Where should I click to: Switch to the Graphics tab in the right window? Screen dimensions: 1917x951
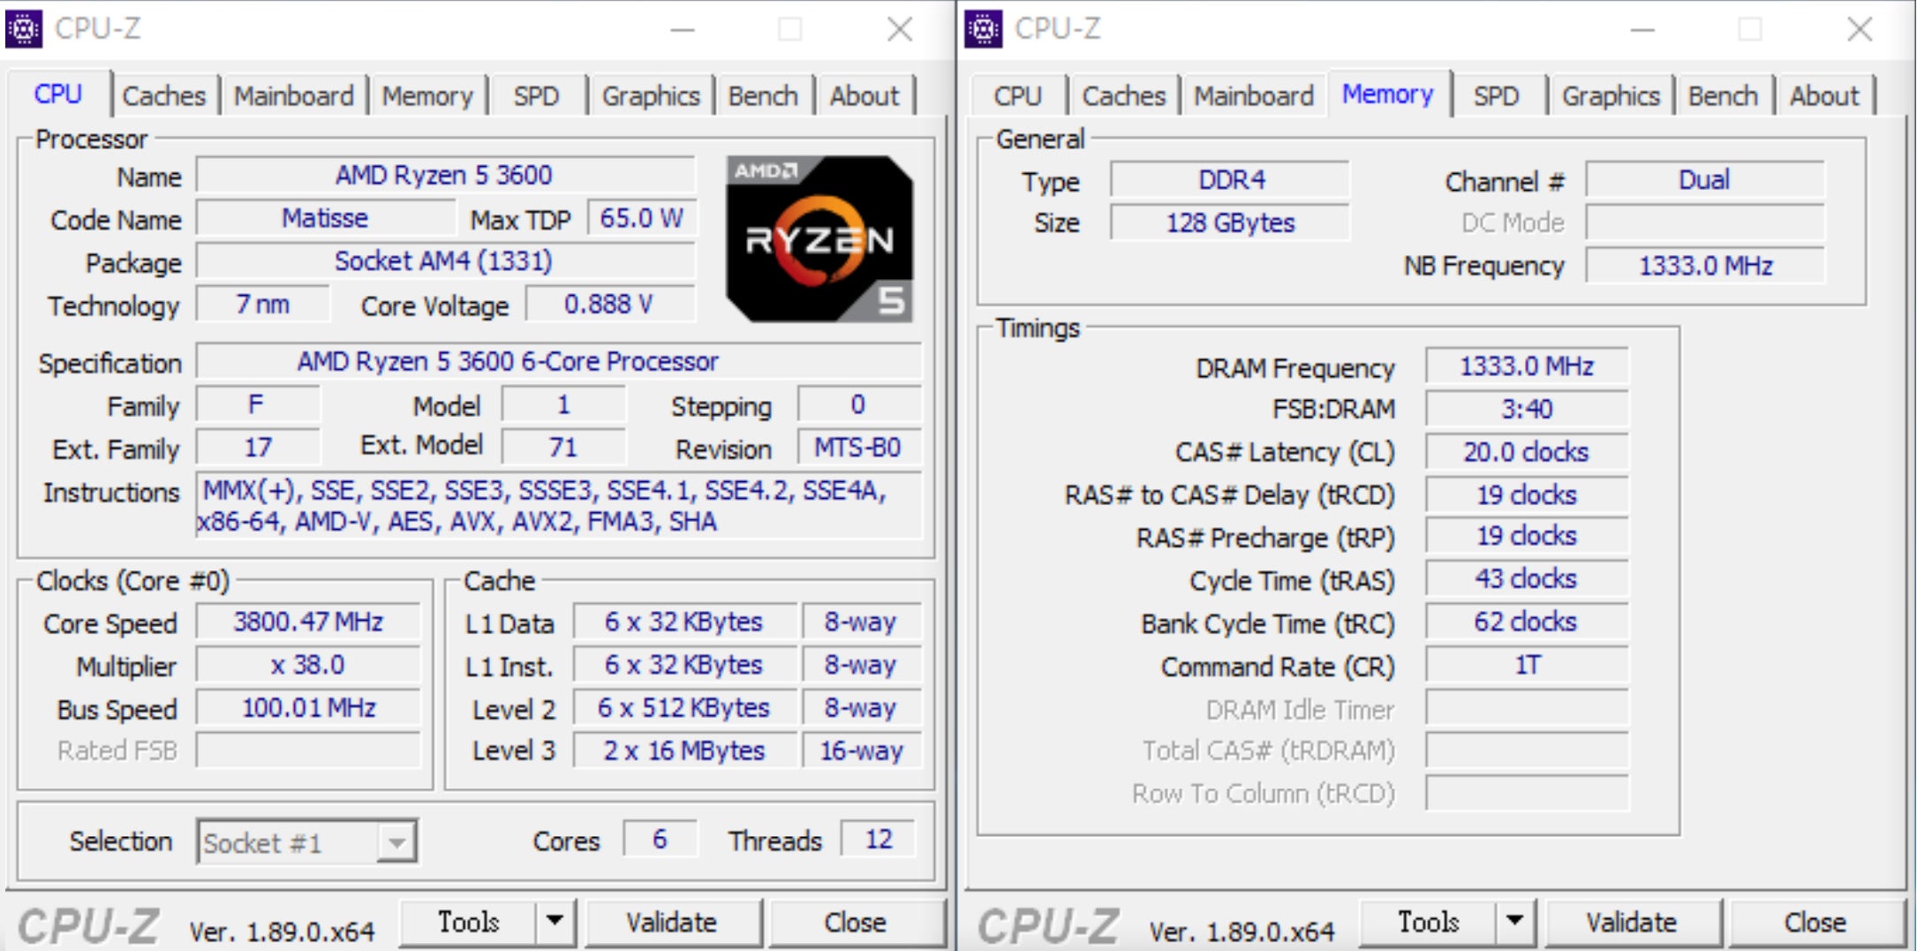pos(1611,95)
